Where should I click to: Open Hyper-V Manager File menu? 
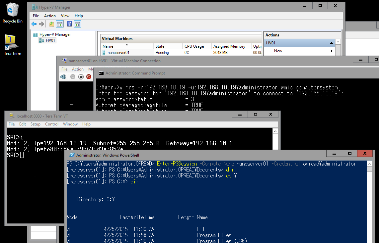36,16
